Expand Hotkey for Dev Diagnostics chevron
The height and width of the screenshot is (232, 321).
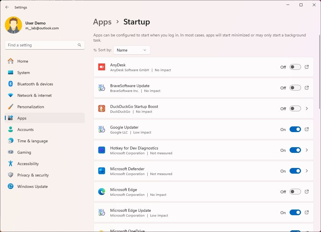307,150
